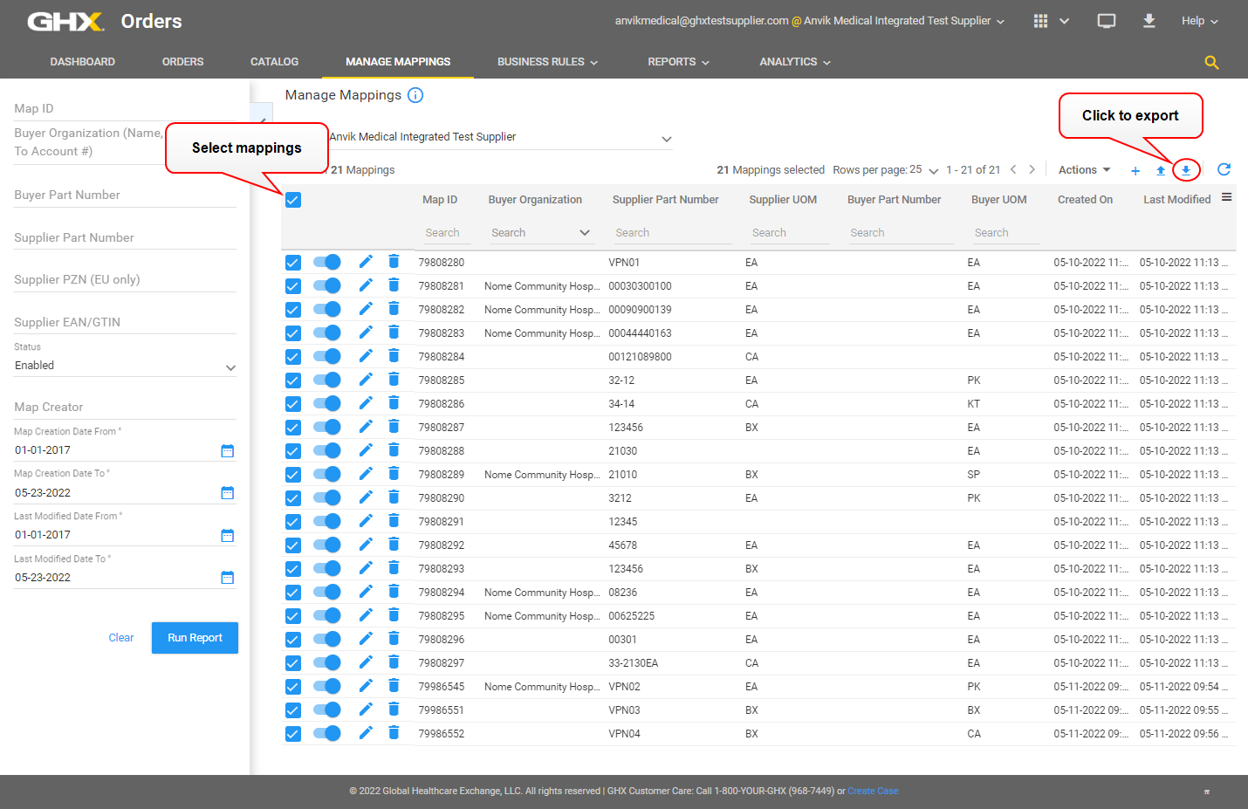Screen dimensions: 1248x809
Task: Click the Map ID filter field
Action: (125, 109)
